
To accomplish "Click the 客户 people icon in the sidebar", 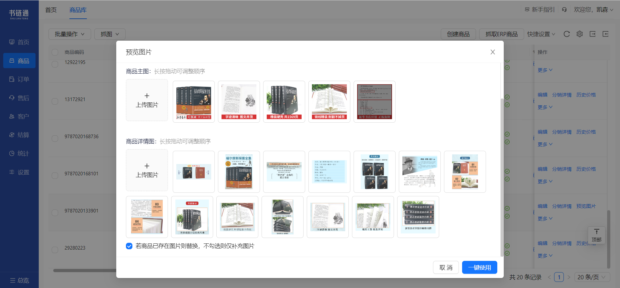I will pos(12,116).
